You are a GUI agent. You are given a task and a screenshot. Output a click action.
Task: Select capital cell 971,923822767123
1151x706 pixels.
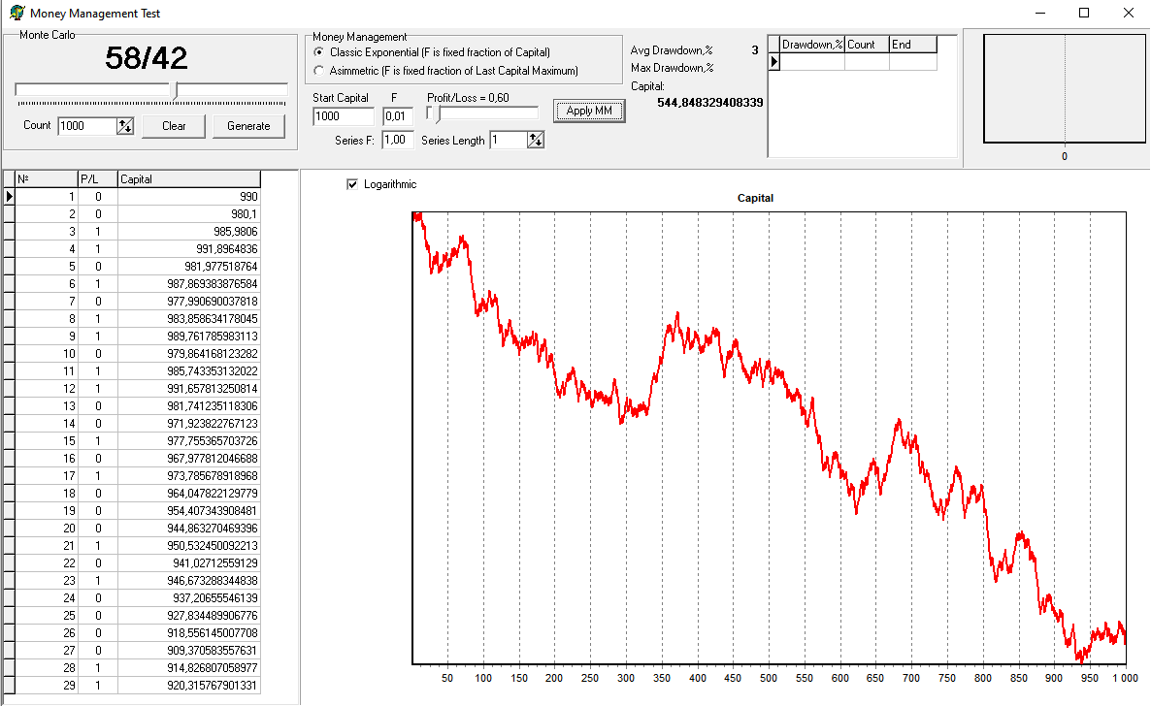tap(188, 424)
